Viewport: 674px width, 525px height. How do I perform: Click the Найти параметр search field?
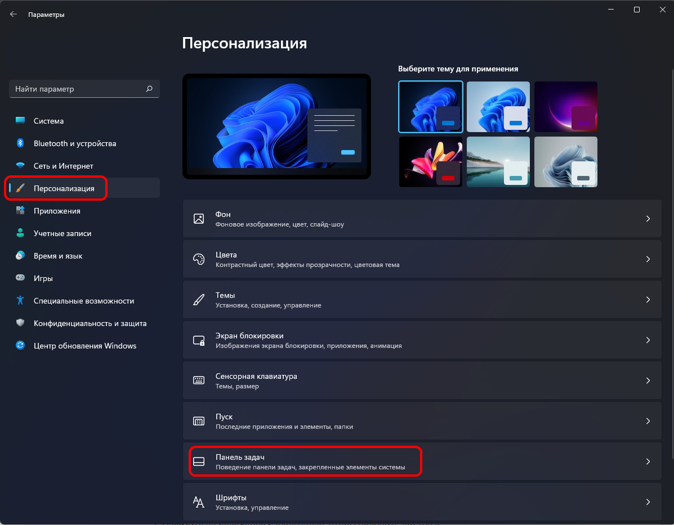click(x=84, y=89)
